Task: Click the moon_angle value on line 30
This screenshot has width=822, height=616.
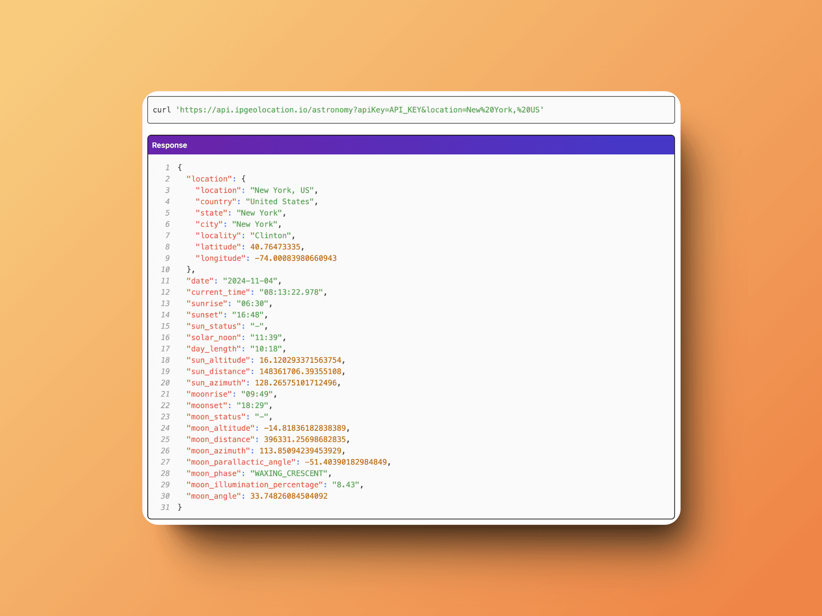Action: point(288,496)
